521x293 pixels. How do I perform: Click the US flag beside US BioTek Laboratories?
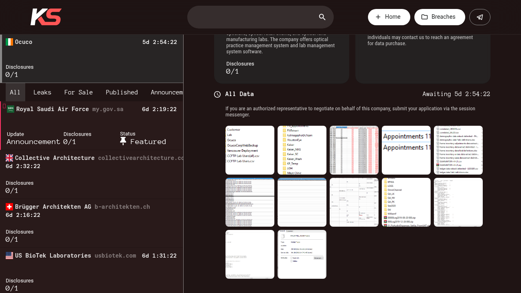point(9,256)
